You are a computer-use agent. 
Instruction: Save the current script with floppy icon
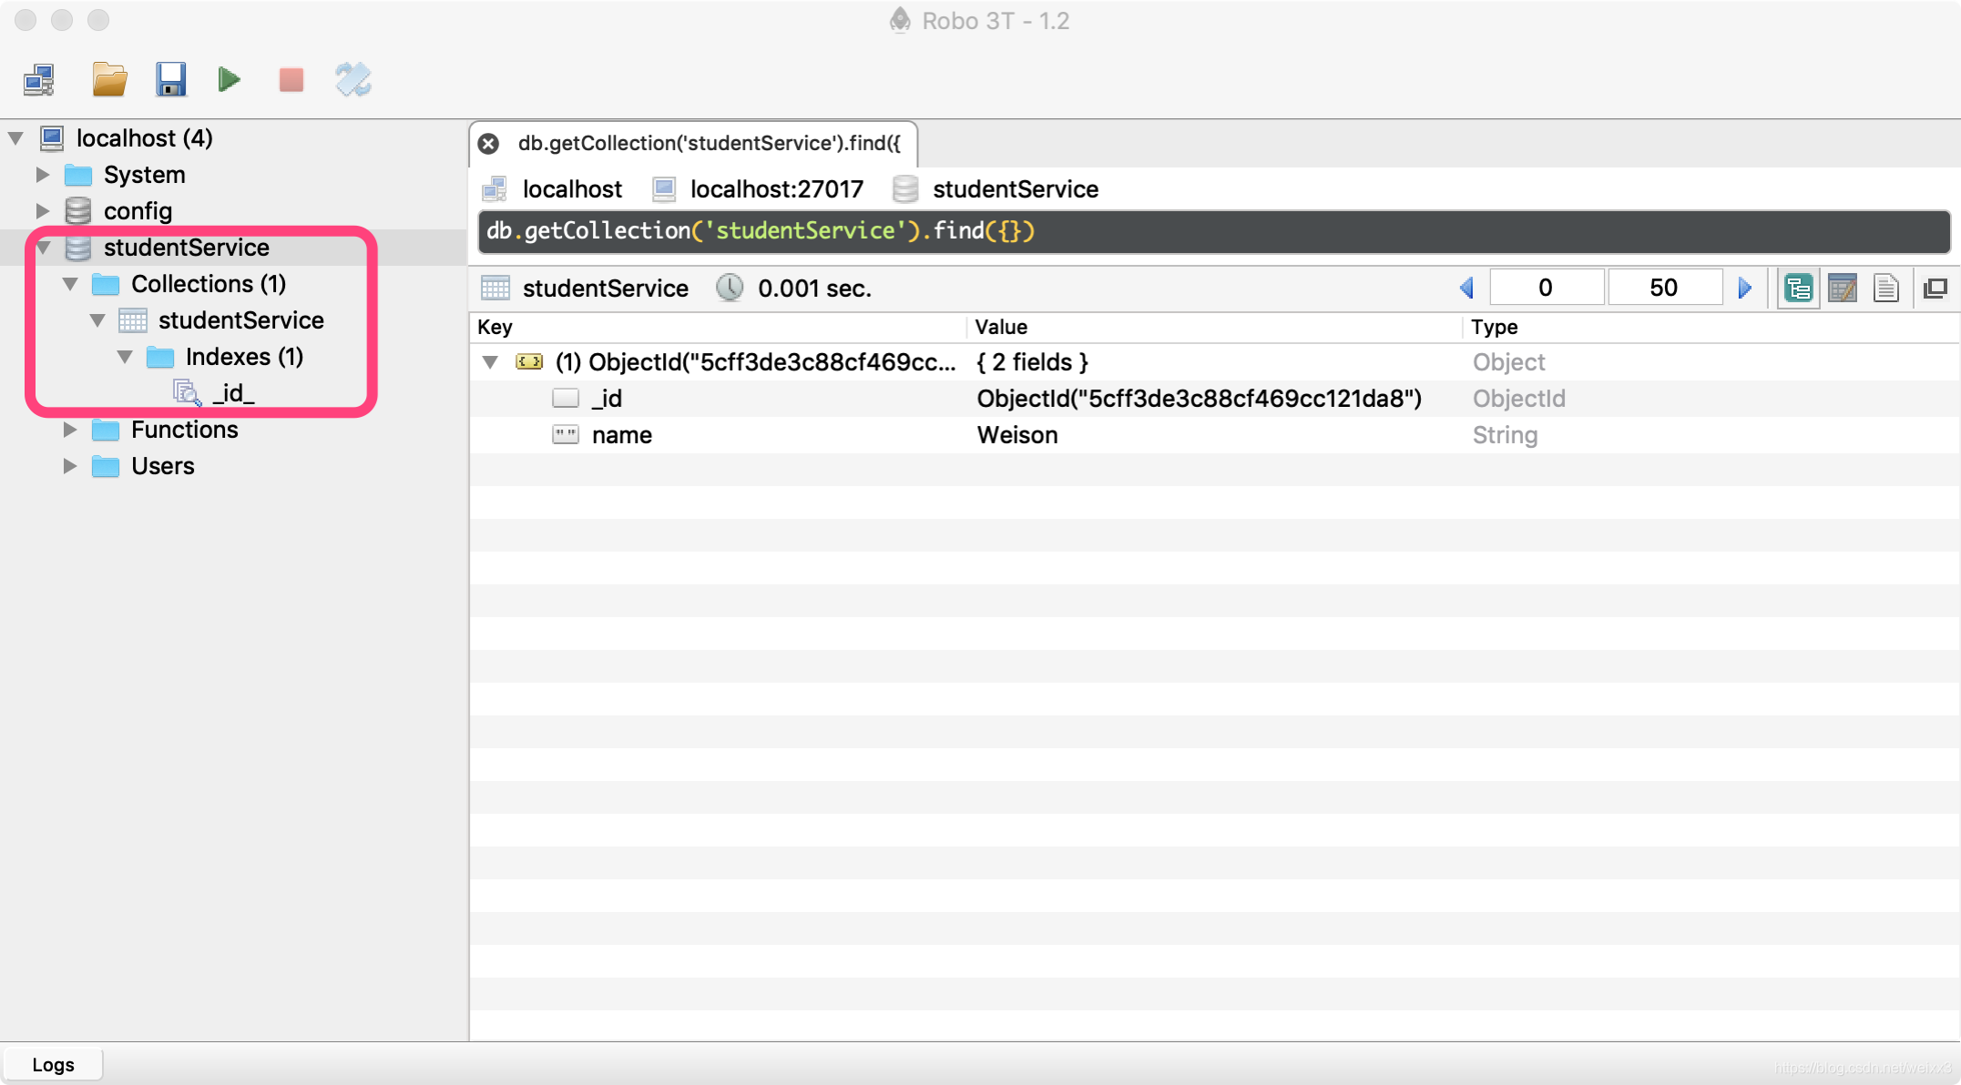pyautogui.click(x=170, y=80)
